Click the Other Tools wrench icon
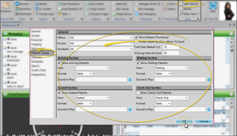 [x=181, y=14]
